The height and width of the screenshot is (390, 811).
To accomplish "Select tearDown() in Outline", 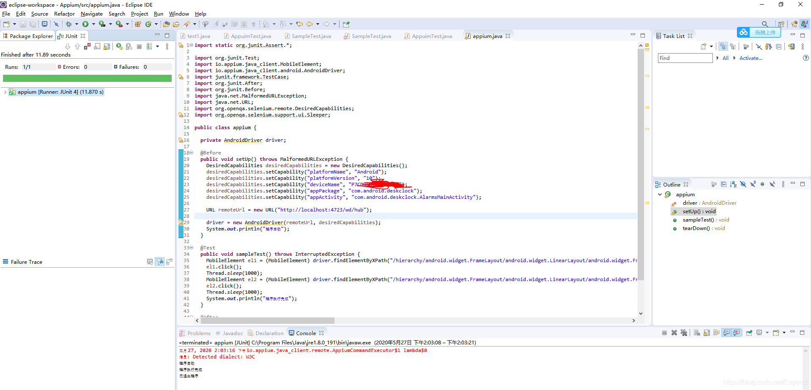I will tap(704, 228).
